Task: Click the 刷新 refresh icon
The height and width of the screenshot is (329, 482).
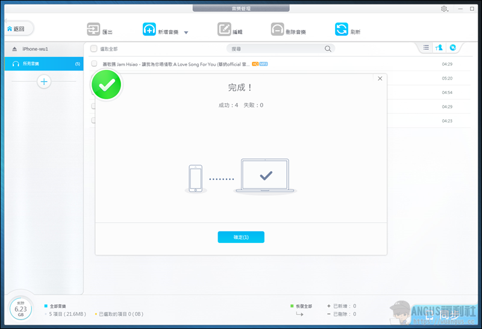Action: [x=342, y=30]
